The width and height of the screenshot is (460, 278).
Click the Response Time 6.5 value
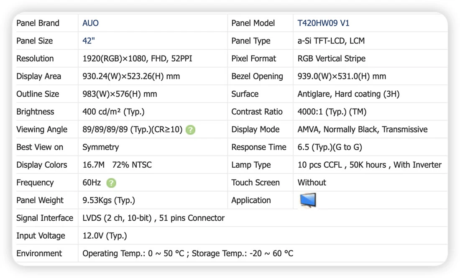(330, 147)
